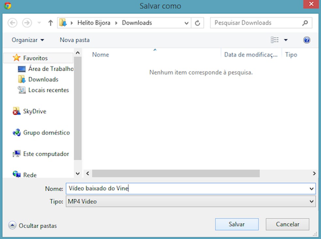Open Downloads in the sidebar favorites
Viewport: 321px width, 239px height.
(43, 79)
